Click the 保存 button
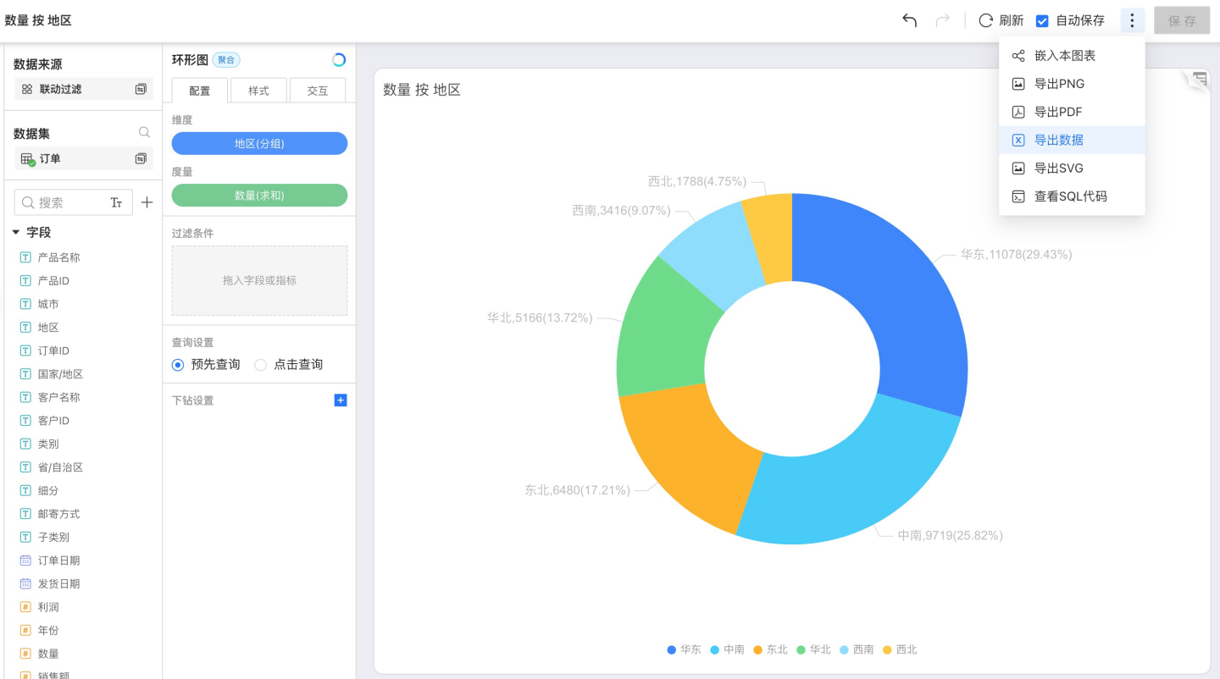Viewport: 1220px width, 679px height. pyautogui.click(x=1181, y=20)
